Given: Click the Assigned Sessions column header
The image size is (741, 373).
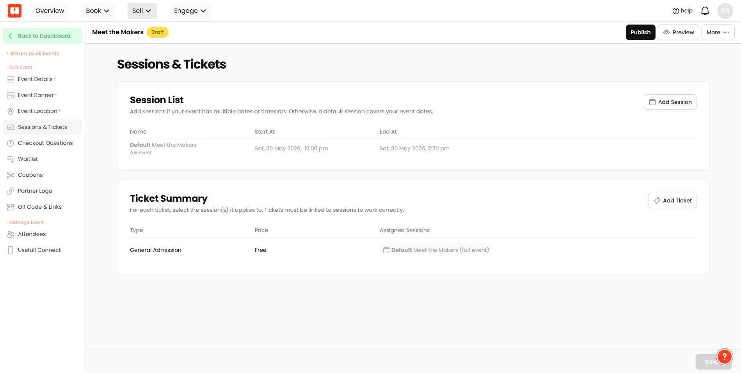Looking at the screenshot, I should [405, 230].
